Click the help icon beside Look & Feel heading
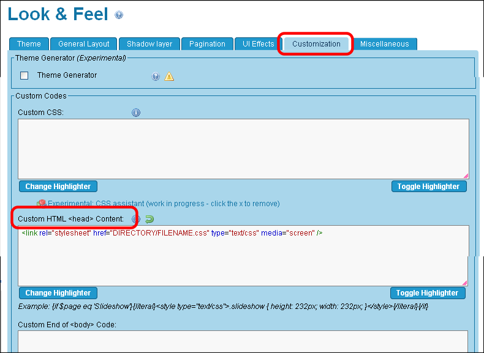484x353 pixels. click(119, 15)
